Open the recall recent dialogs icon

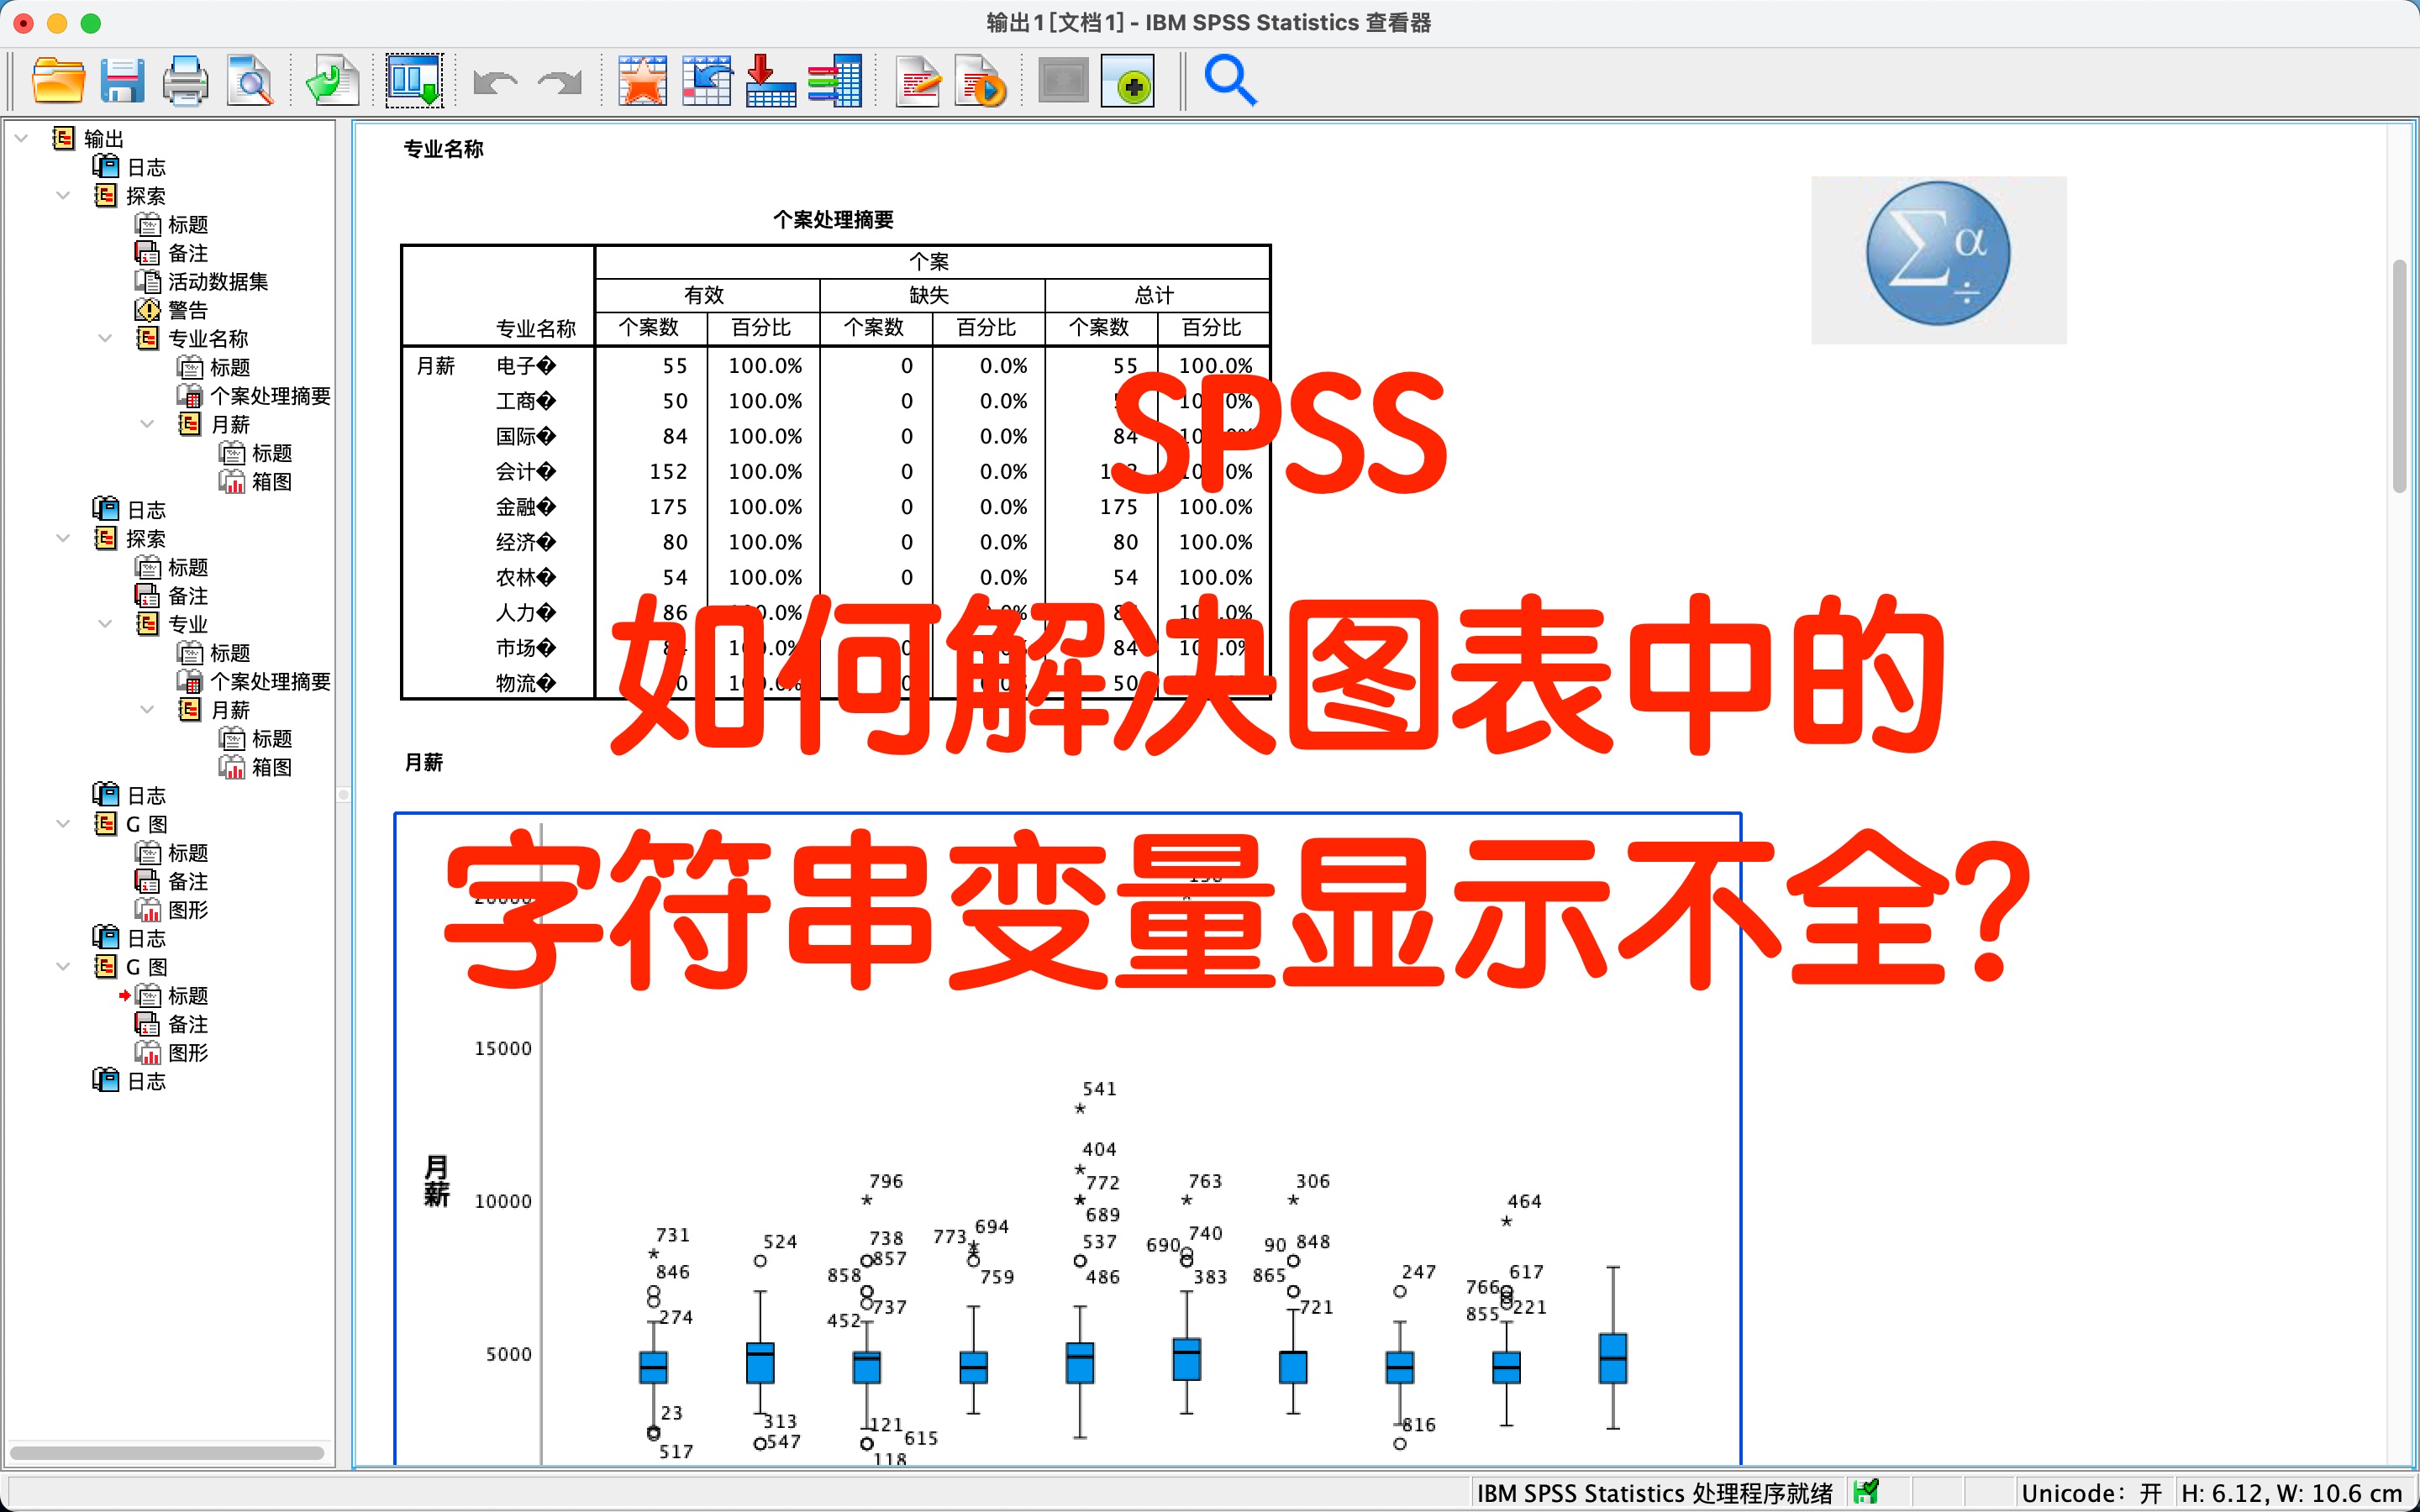pyautogui.click(x=414, y=80)
